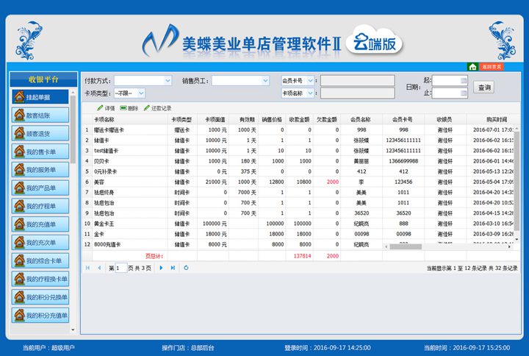Image resolution: width=529 pixels, height=356 pixels.
Task: Refresh the table with the reload icon
Action: pos(186,268)
